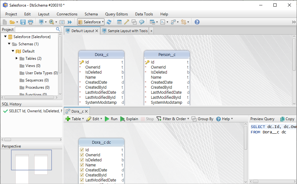297x184 pixels.
Task: Uncheck the Name column in Dora__c dc
Action: pos(82,165)
